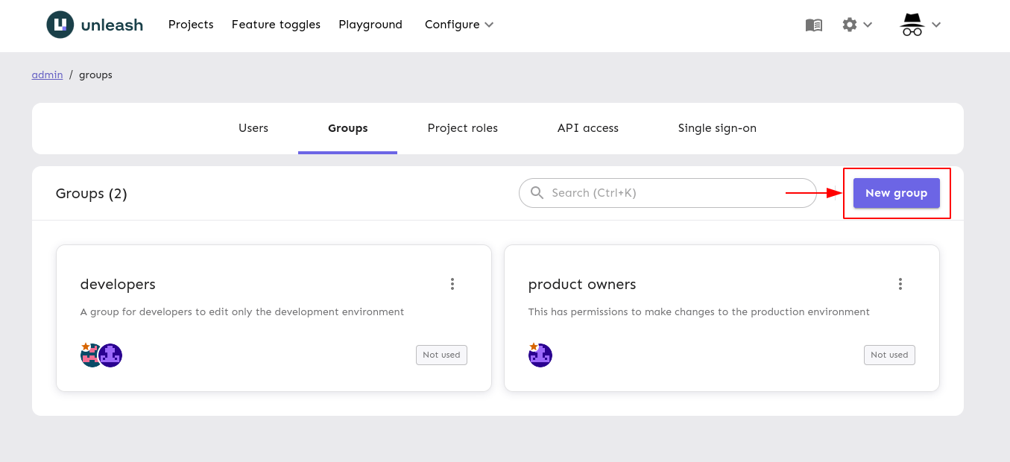Screen dimensions: 1010x462
Task: Open the developers group three-dot menu
Action: click(452, 284)
